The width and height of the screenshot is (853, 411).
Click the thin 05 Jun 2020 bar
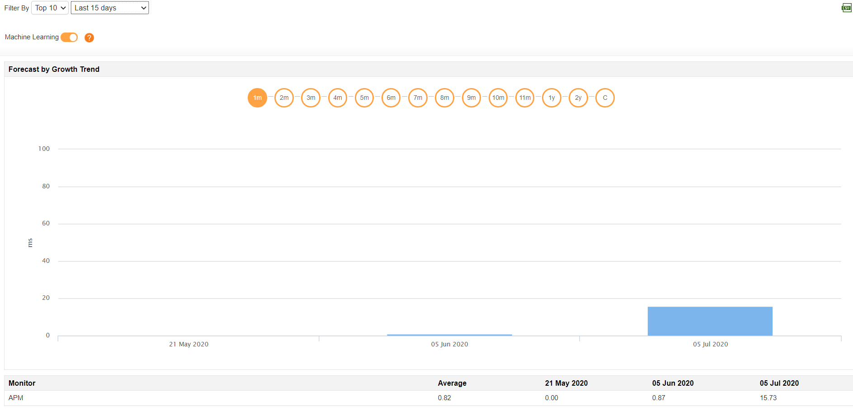pyautogui.click(x=449, y=335)
